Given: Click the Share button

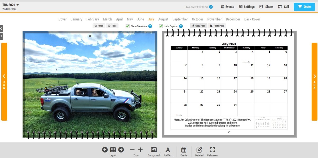Looking at the screenshot, I should (266, 7).
